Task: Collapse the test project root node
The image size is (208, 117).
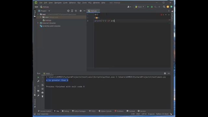Action: (38, 14)
